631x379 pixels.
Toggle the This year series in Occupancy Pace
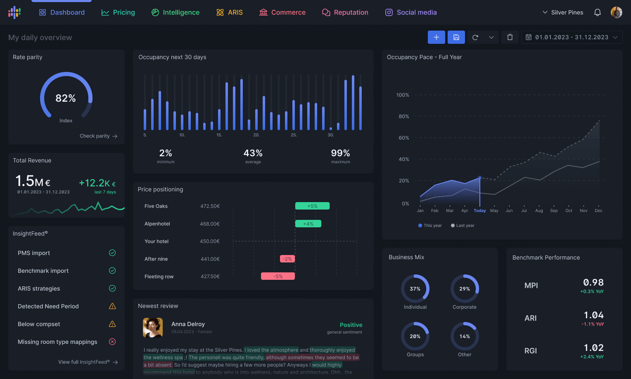[x=429, y=225]
